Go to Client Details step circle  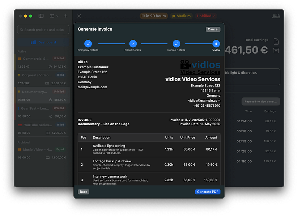click(x=133, y=44)
